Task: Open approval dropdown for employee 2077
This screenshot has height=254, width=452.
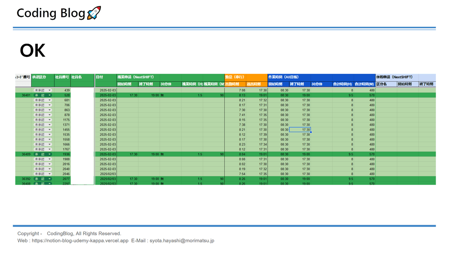Action: 49,179
